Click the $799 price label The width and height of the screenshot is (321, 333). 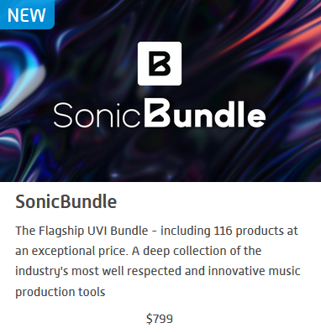coord(160,319)
